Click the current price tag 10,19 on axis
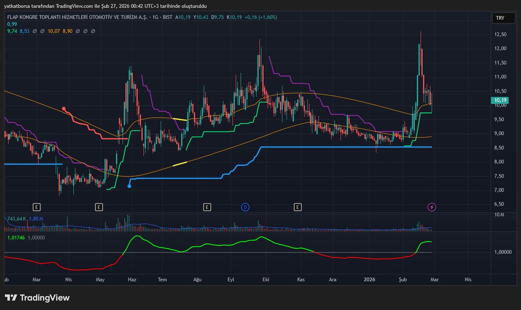 tap(499, 100)
